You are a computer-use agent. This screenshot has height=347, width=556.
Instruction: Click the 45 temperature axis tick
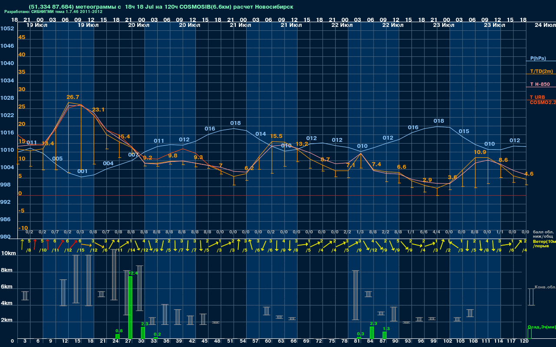[22, 37]
